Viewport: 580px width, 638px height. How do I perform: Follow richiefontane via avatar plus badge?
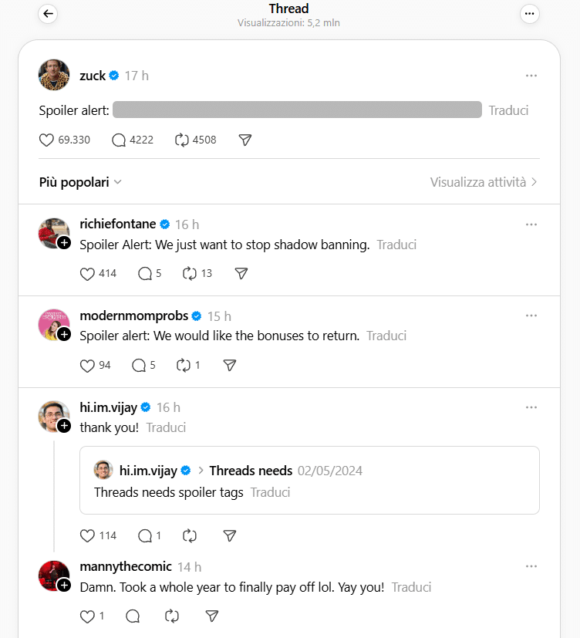[x=64, y=242]
